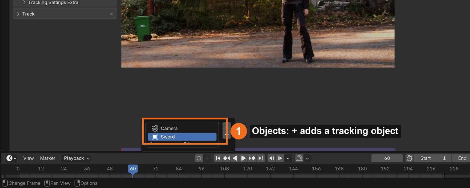
Task: Click frame 216 on the timeline ruler
Action: 431,169
